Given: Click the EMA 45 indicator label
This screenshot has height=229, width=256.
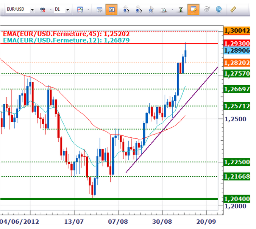Looking at the screenshot, I should pos(66,34).
